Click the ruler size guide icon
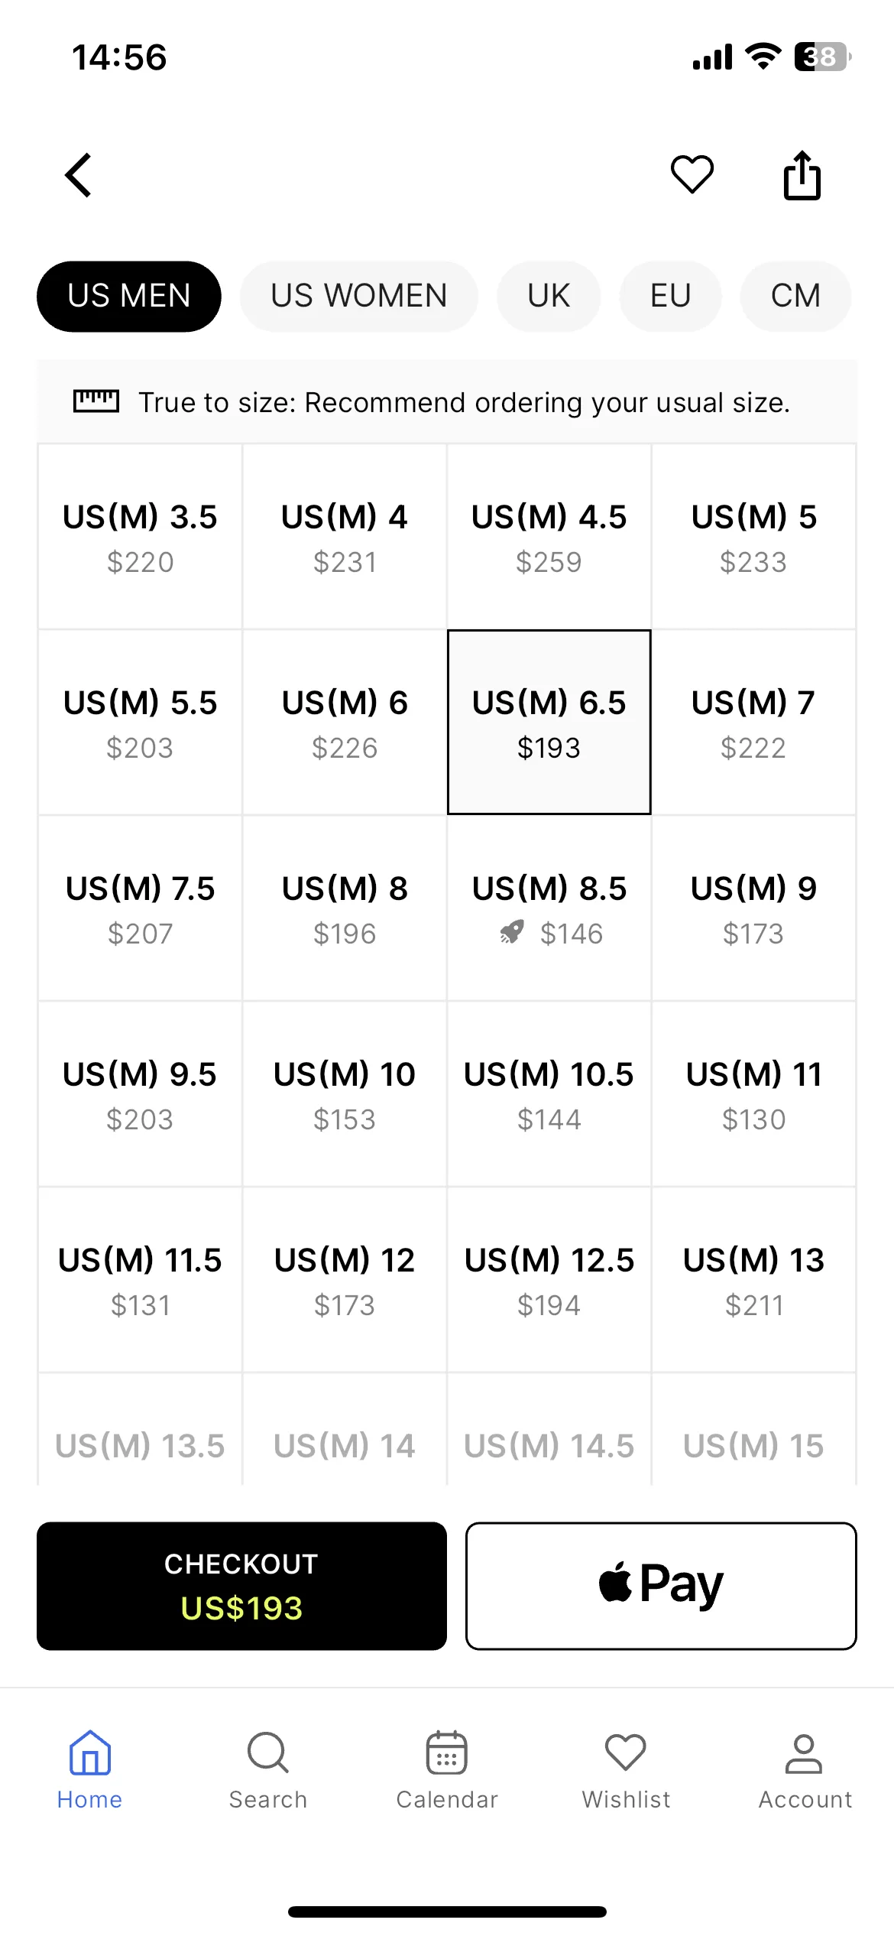The image size is (894, 1936). [x=96, y=401]
